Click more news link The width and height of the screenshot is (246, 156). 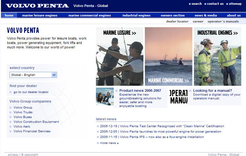point(109,143)
